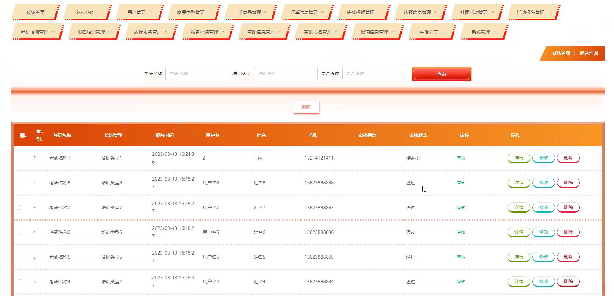
Task: View 详情 for row 考研名称7
Action: [x=519, y=208]
